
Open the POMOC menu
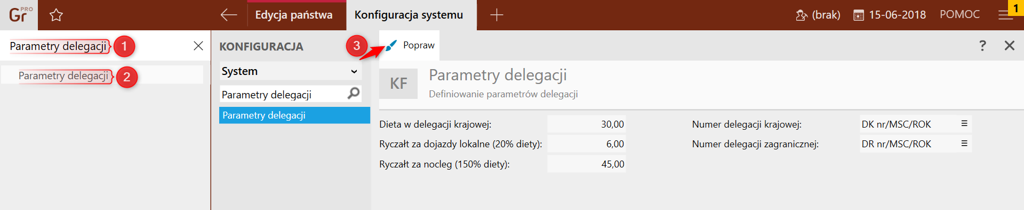959,14
